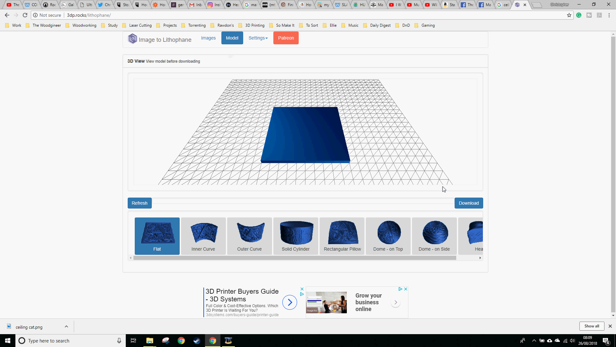The height and width of the screenshot is (347, 616).
Task: Select Dome - on Top shape
Action: 388,236
